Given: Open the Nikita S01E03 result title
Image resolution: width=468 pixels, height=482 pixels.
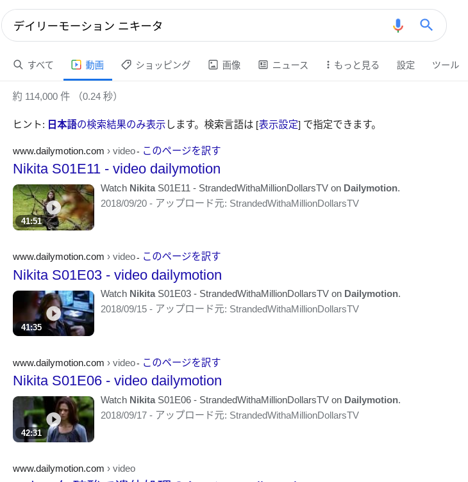Looking at the screenshot, I should point(117,275).
